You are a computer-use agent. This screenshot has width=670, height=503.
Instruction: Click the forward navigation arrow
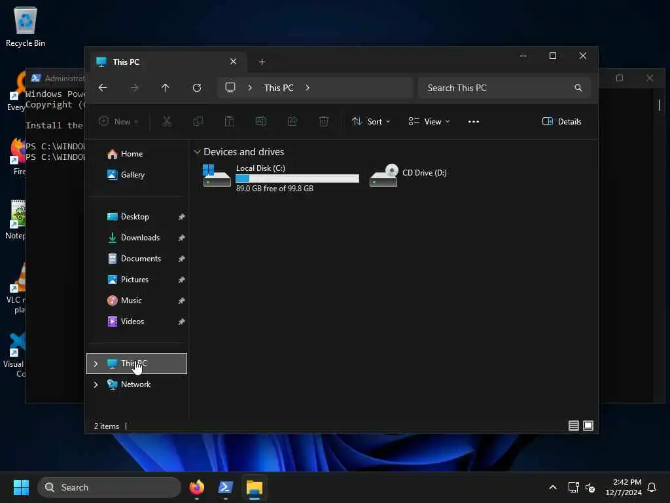pyautogui.click(x=134, y=88)
